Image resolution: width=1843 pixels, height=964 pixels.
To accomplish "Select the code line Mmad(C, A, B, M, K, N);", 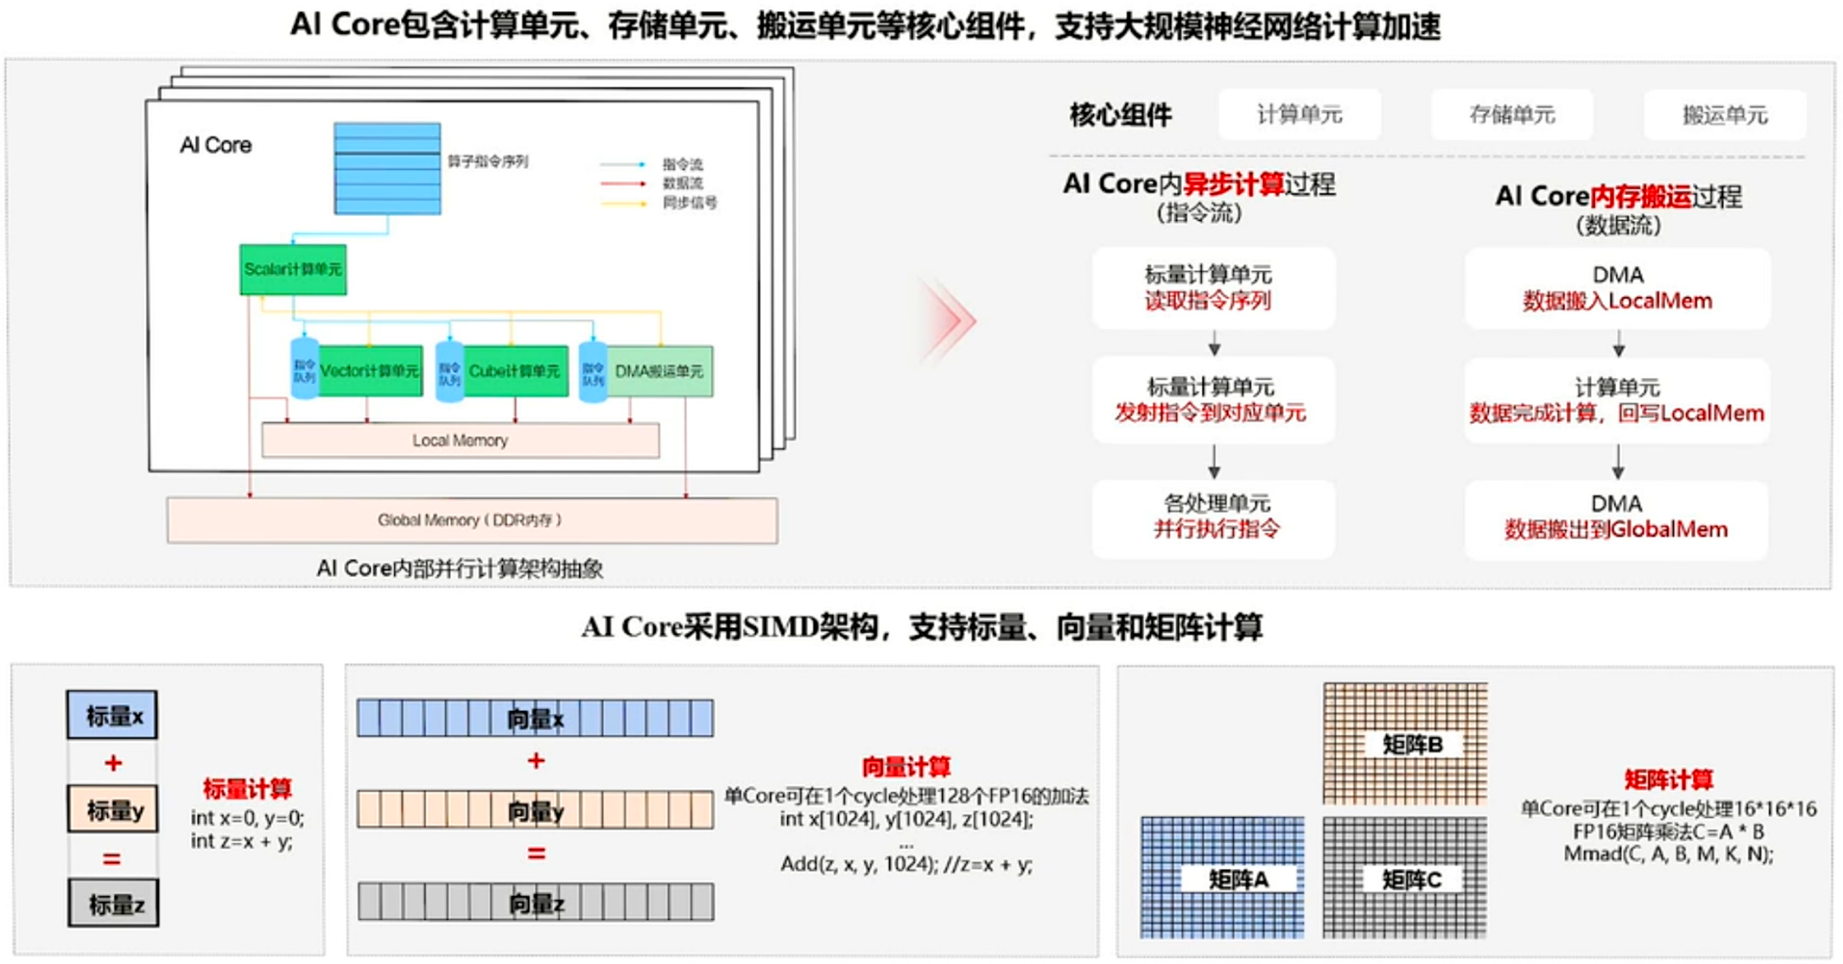I will 1668,854.
